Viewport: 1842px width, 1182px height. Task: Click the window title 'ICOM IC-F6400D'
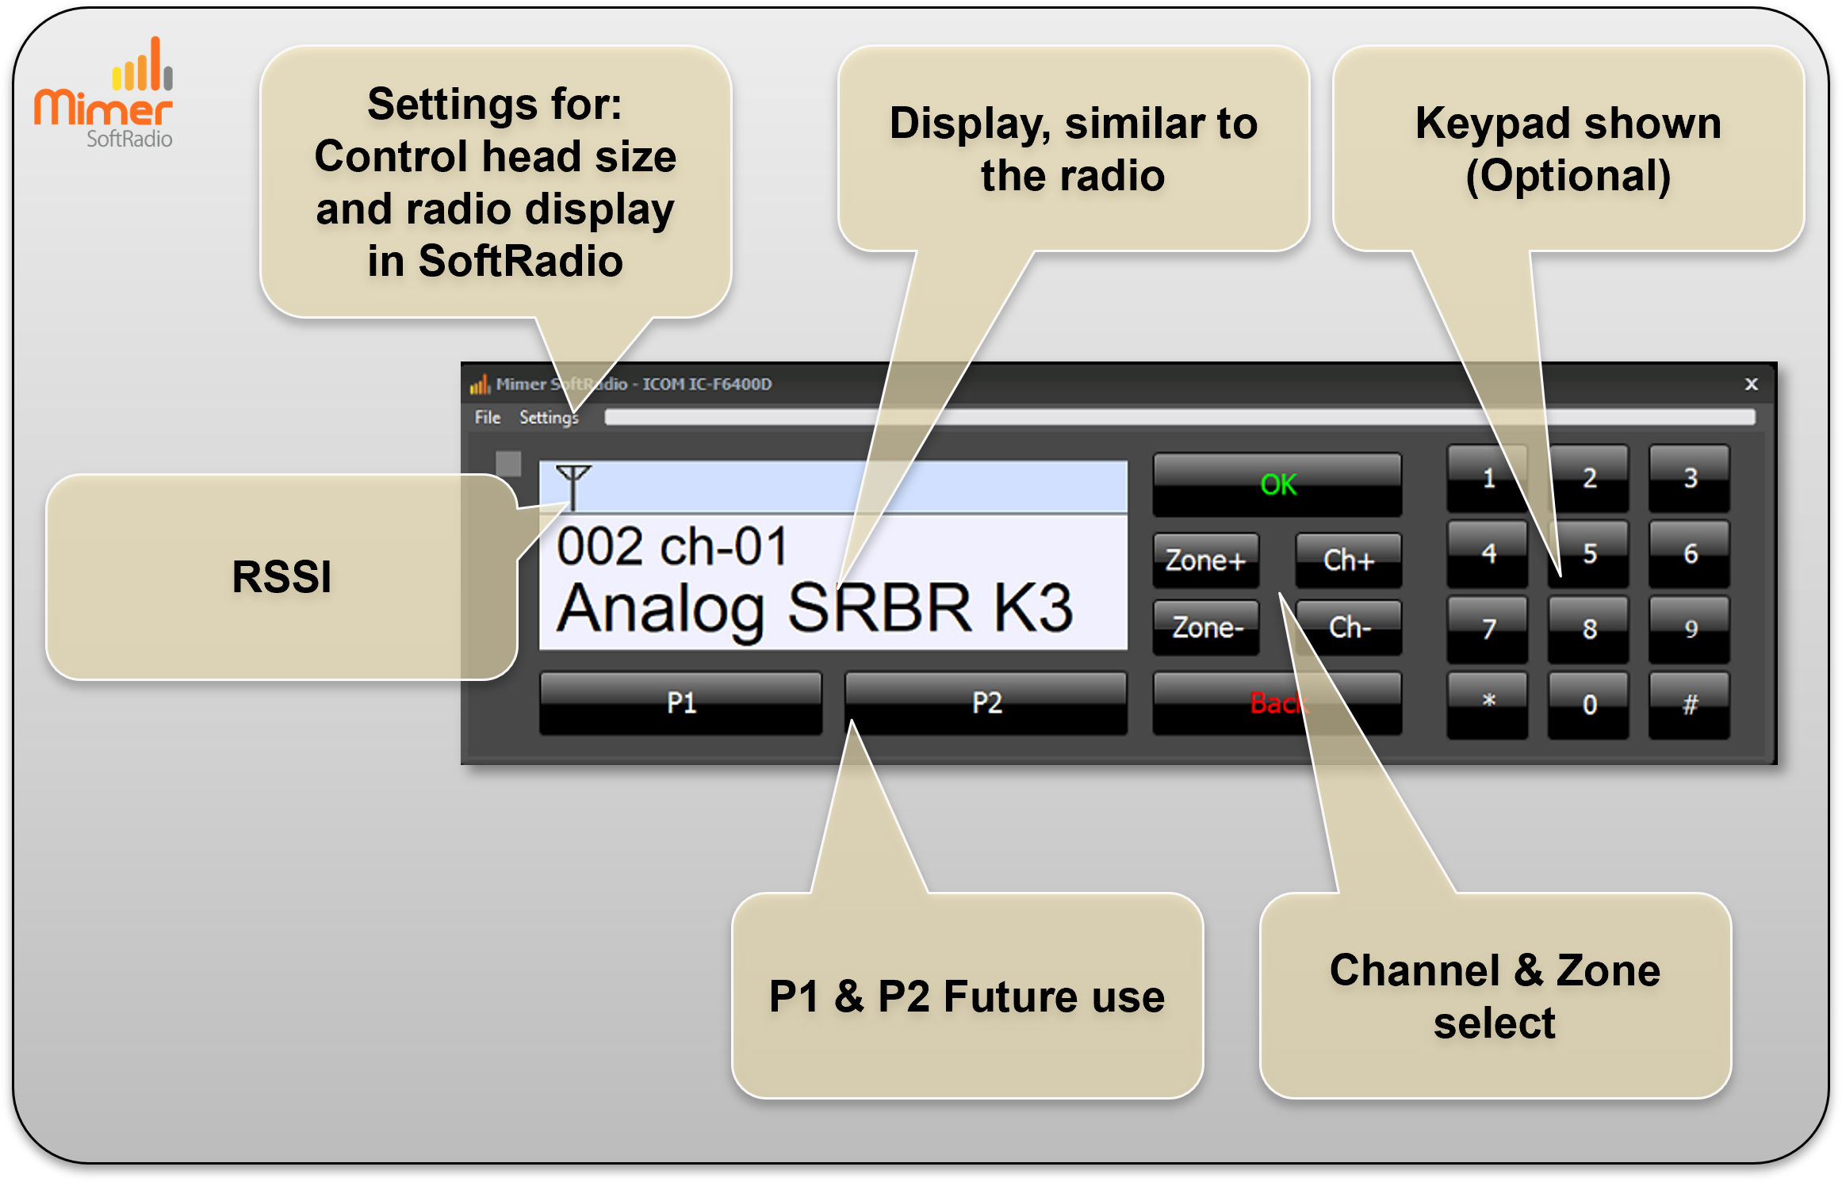pos(707,384)
